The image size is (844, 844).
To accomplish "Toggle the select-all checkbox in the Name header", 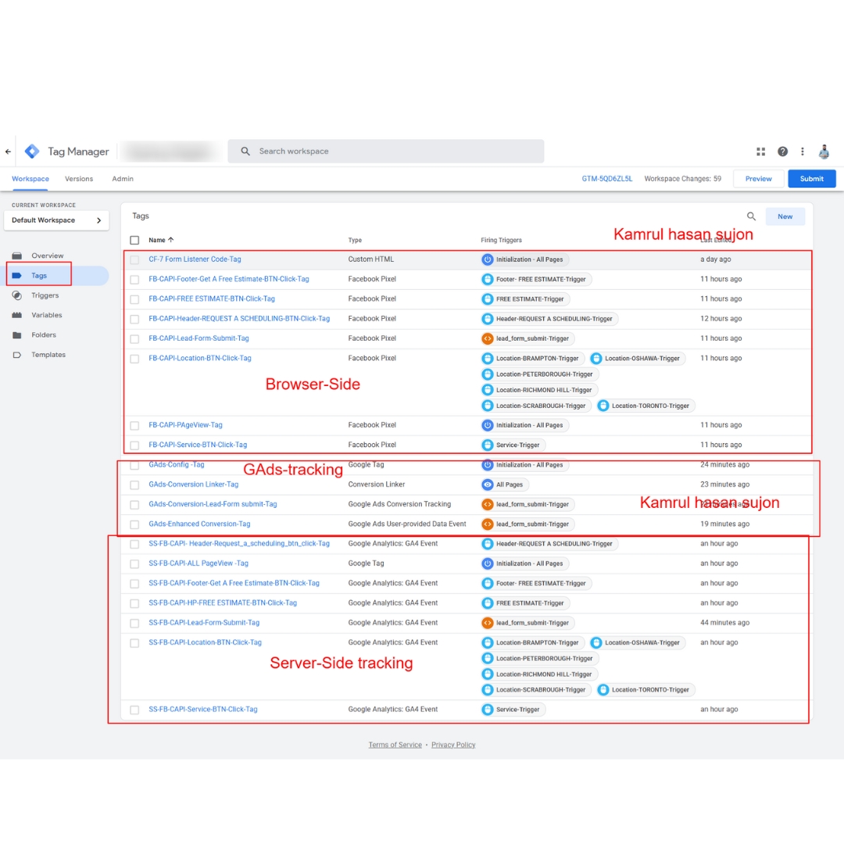I will [x=134, y=240].
